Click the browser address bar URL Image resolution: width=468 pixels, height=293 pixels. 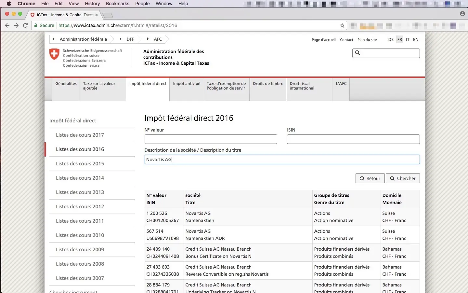118,25
